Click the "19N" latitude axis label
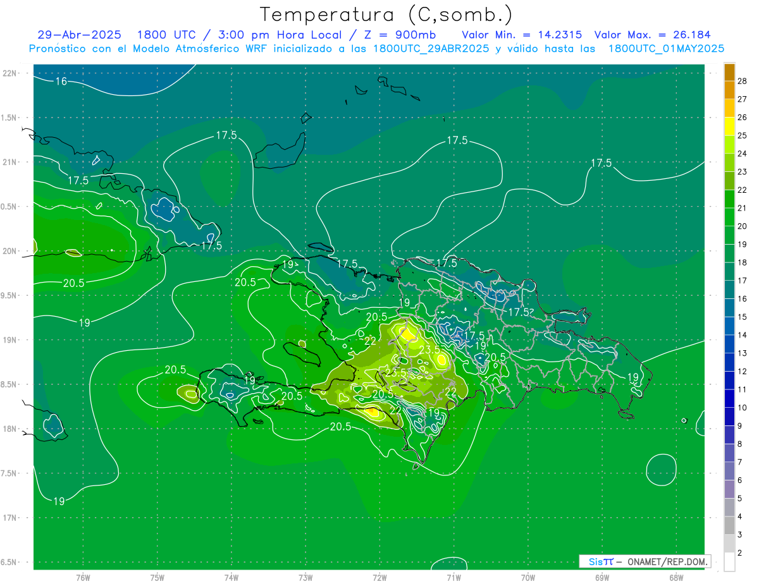759x586 pixels. click(x=9, y=340)
